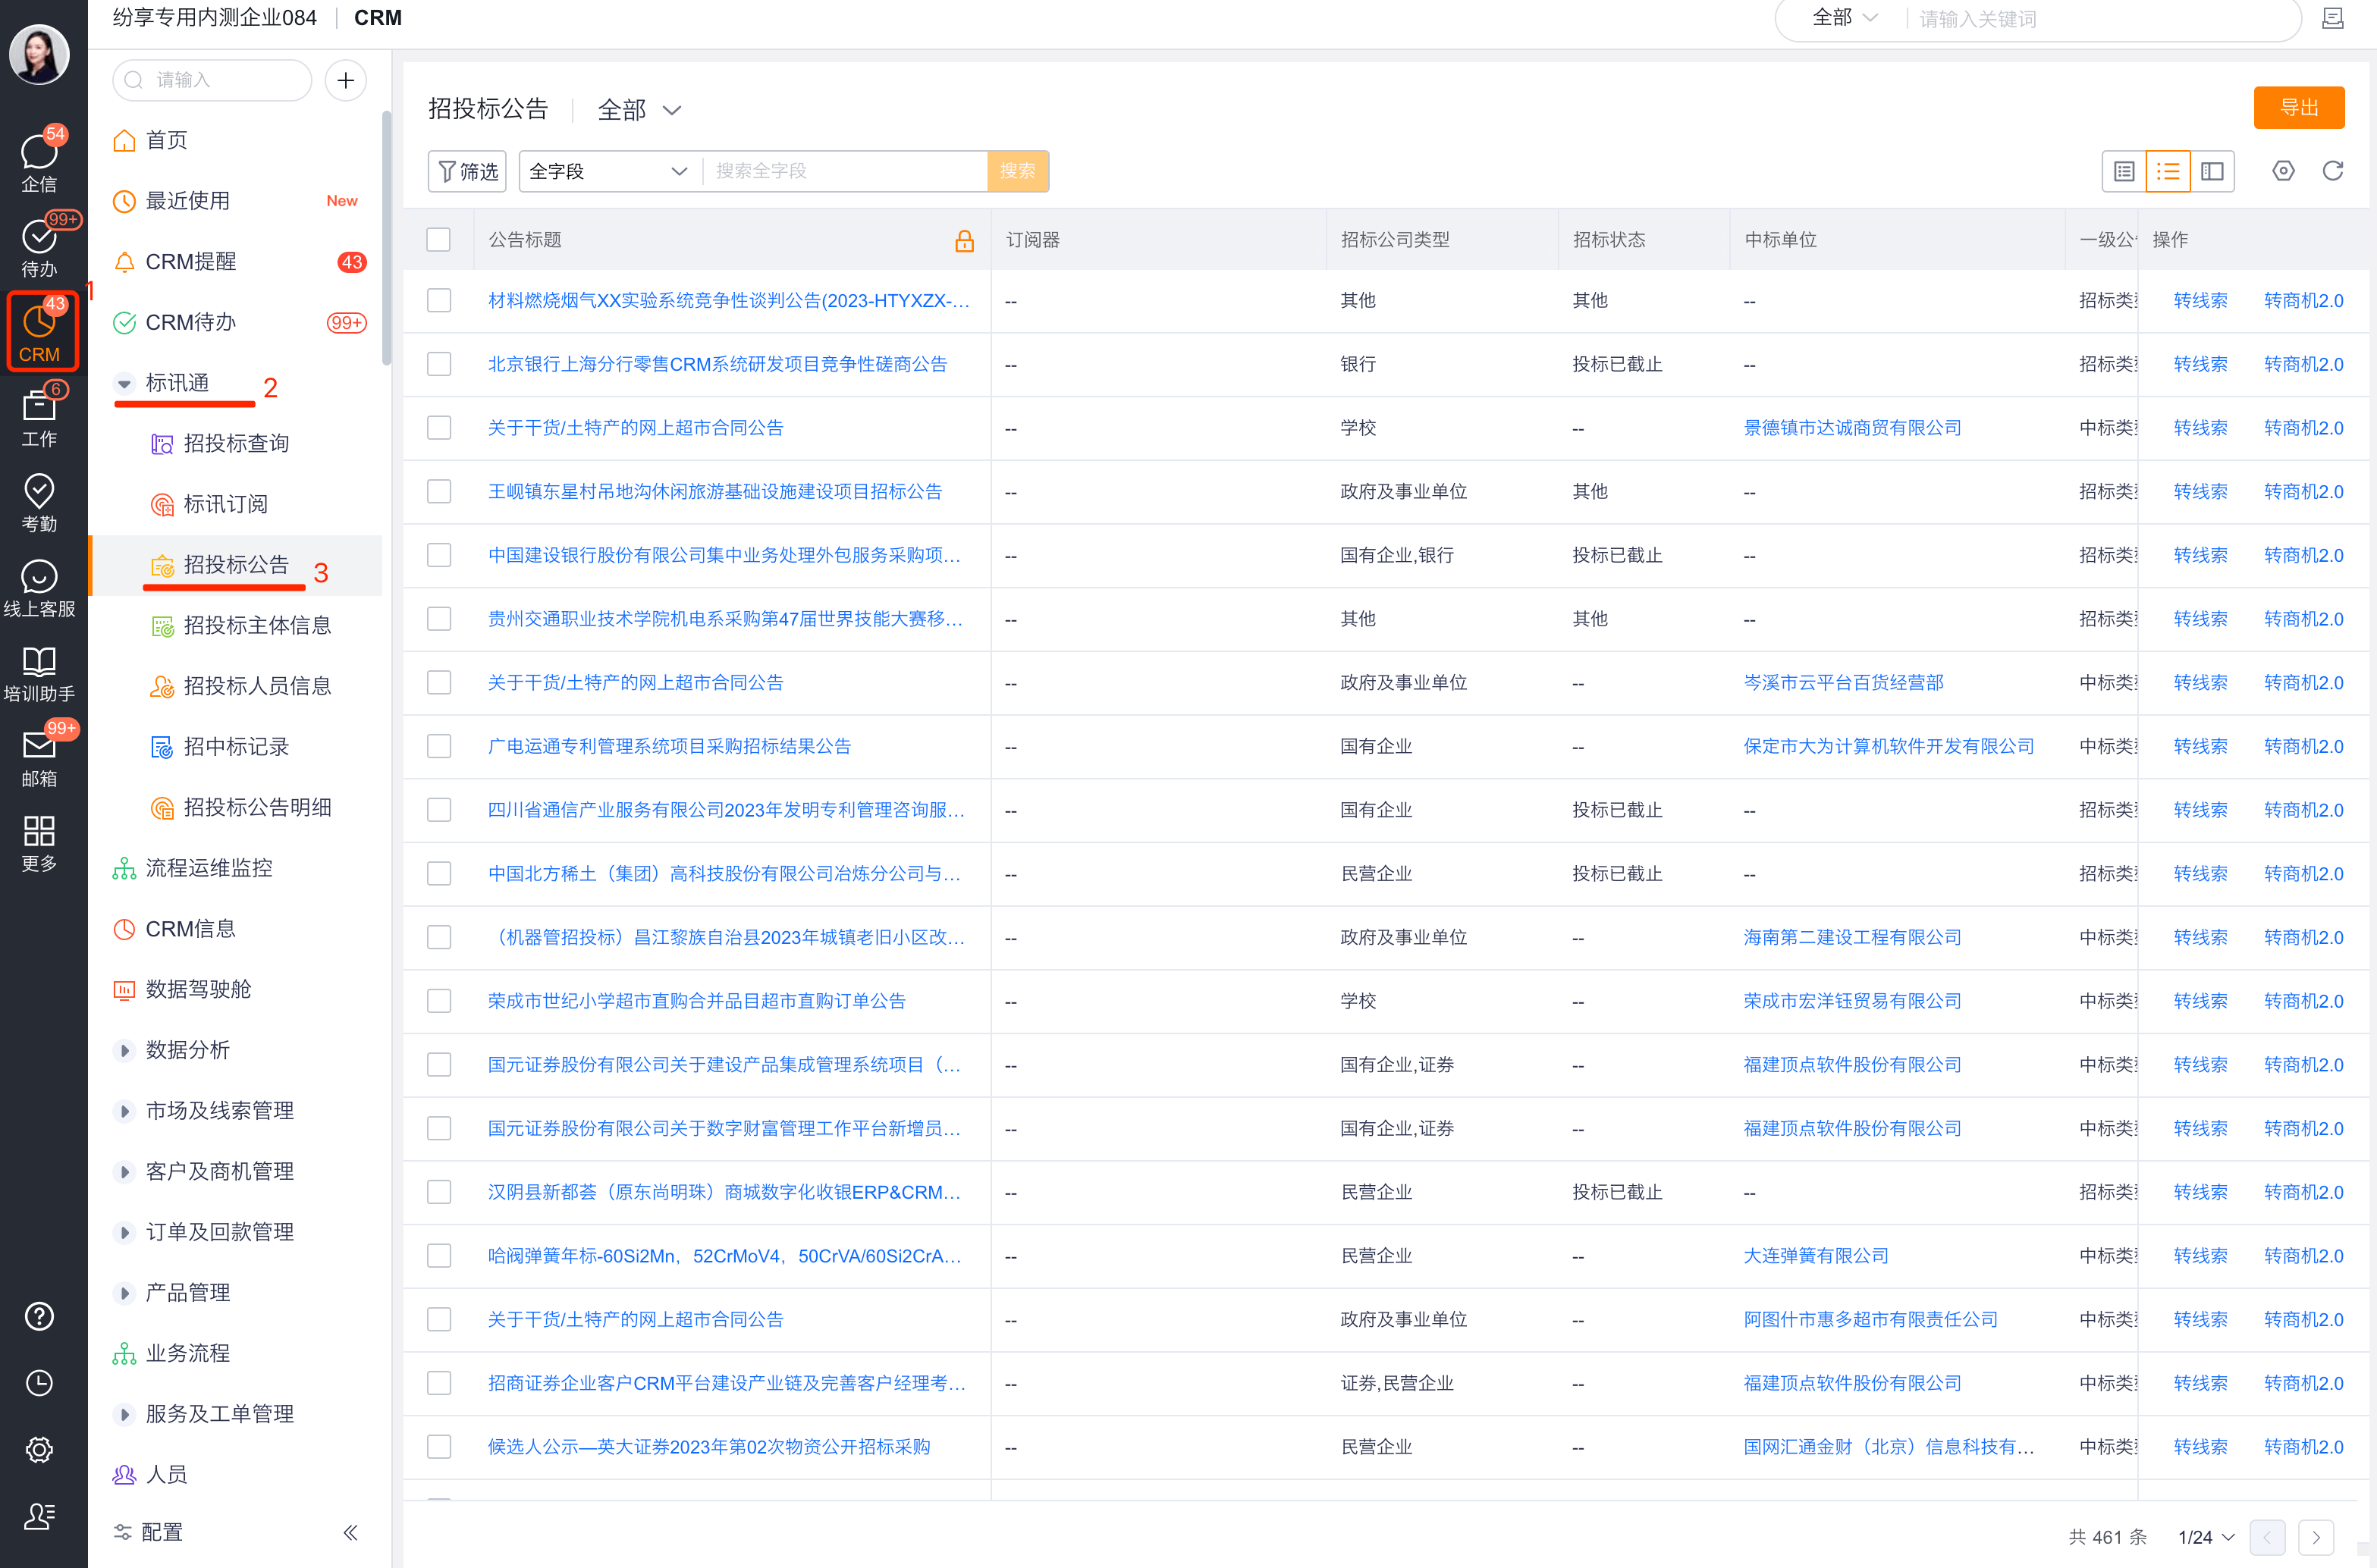2377x1568 pixels.
Task: Click the orange 导出 export button
Action: coord(2298,108)
